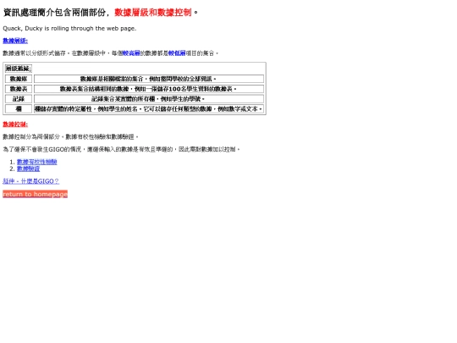Click the 欄 table label cell
Image resolution: width=457 pixels, height=343 pixels.
[19, 109]
